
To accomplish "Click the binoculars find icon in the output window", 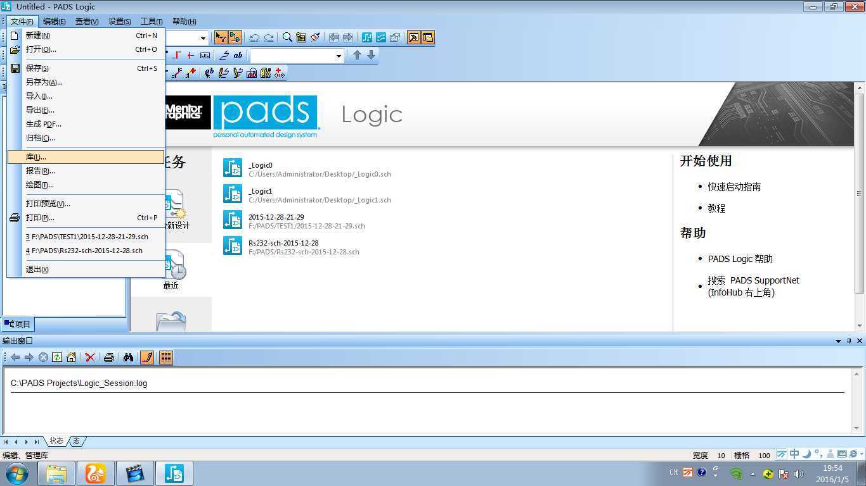I will coord(128,358).
